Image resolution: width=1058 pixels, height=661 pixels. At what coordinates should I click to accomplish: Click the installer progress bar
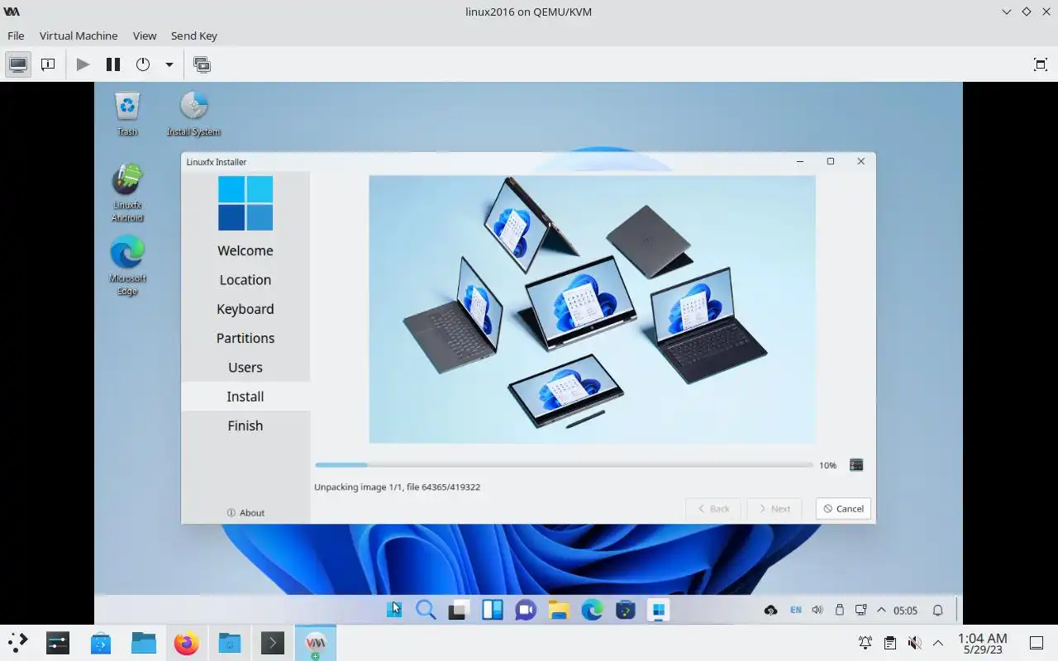click(564, 465)
